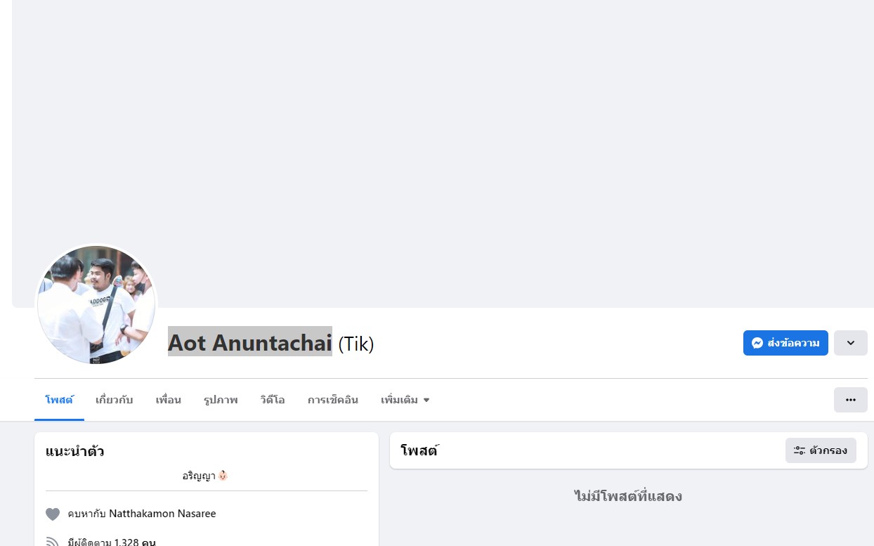
Task: Open the ตัวกรอง filter button
Action: click(821, 450)
